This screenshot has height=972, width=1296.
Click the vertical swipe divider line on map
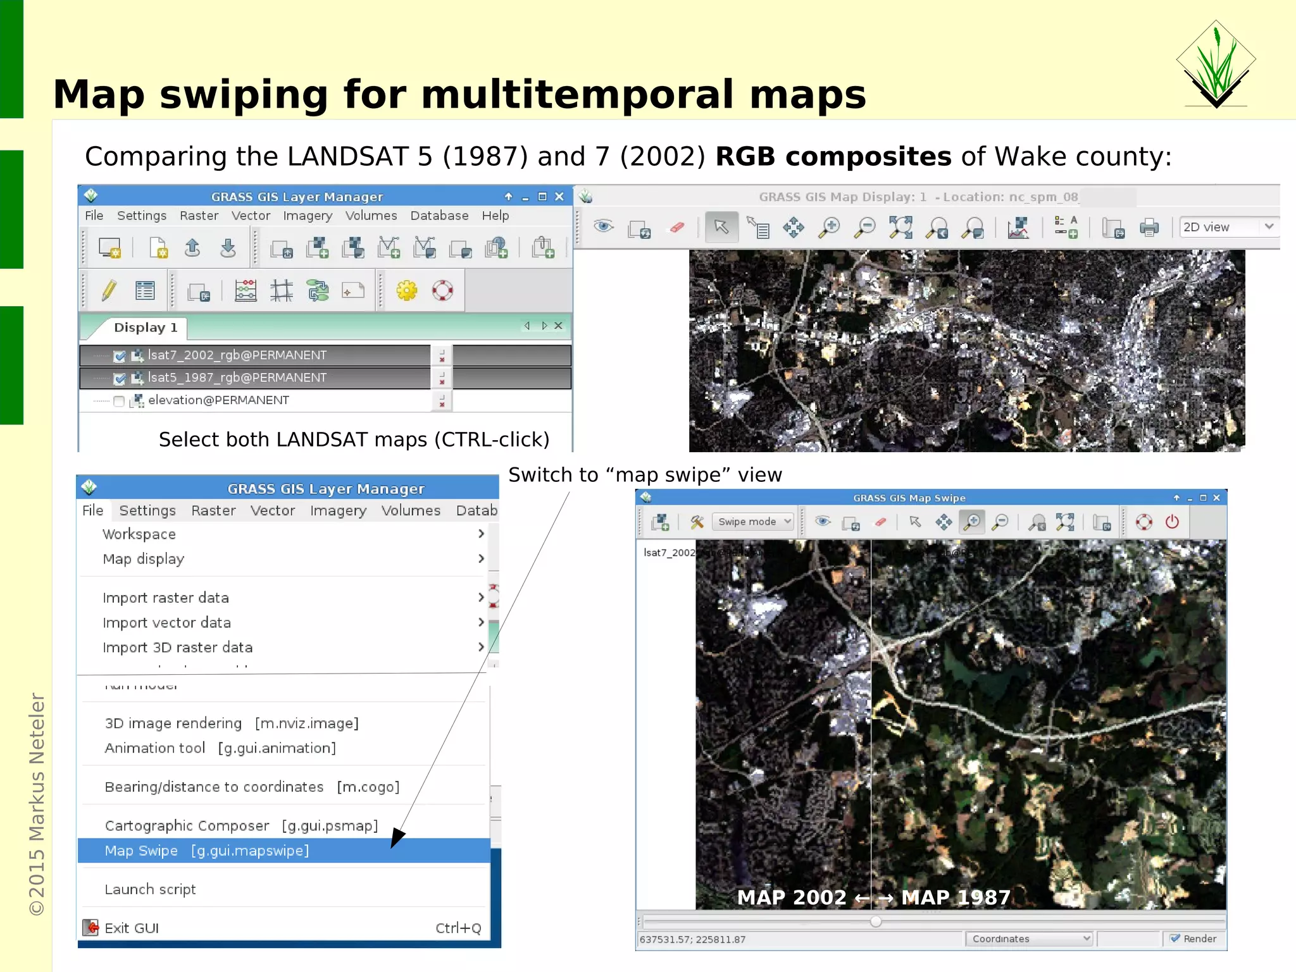[x=871, y=724]
